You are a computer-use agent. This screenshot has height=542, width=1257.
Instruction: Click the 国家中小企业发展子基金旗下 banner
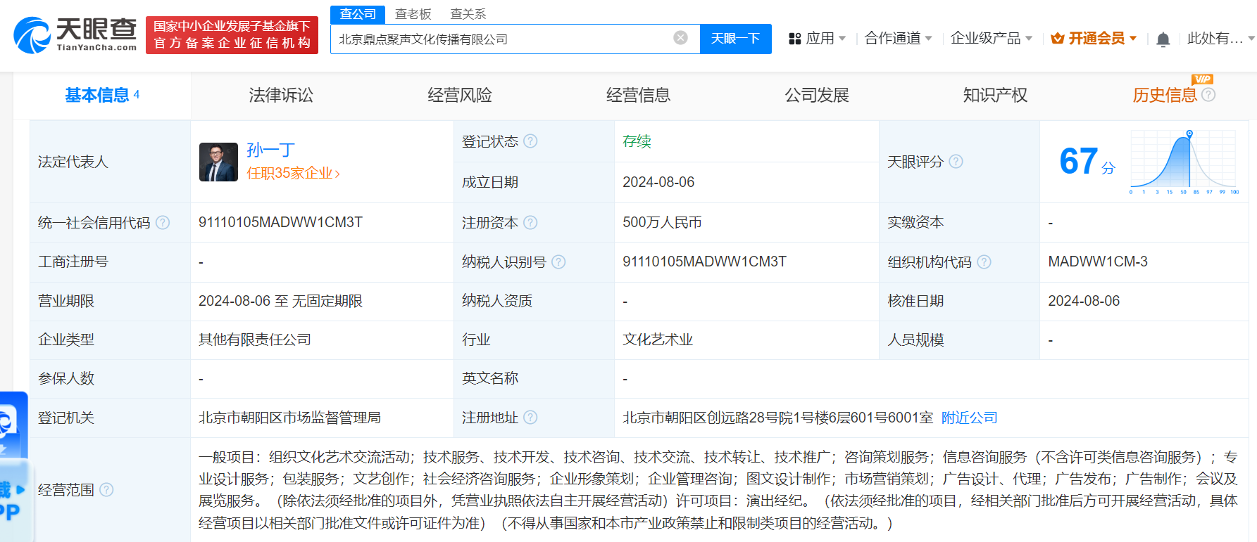(232, 34)
